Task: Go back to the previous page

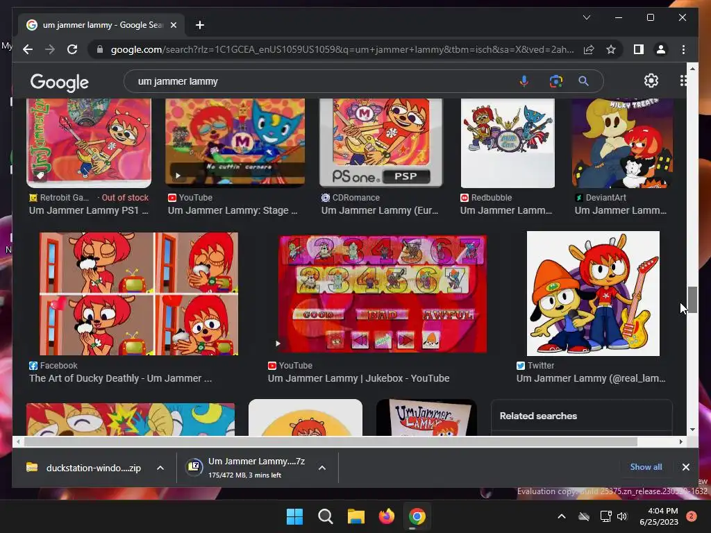Action: (x=28, y=49)
